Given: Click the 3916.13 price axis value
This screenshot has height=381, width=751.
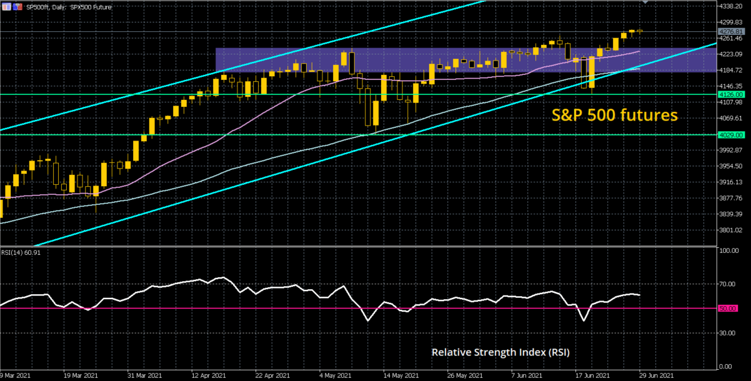Looking at the screenshot, I should (732, 182).
